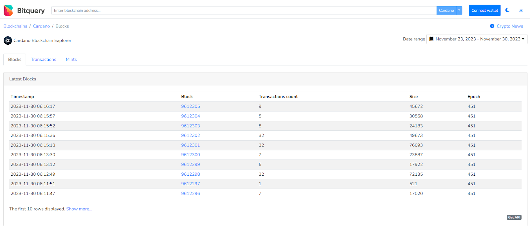Click size value 17922

pyautogui.click(x=416, y=164)
